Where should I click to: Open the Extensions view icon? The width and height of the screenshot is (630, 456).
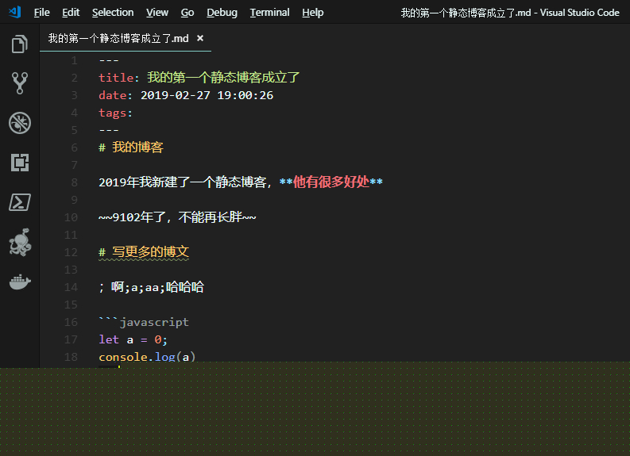[x=20, y=163]
